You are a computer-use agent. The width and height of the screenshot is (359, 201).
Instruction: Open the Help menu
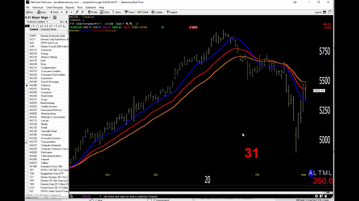[x=102, y=8]
